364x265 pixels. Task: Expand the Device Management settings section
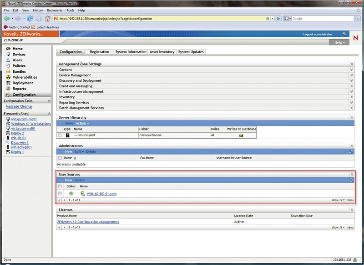[x=352, y=75]
